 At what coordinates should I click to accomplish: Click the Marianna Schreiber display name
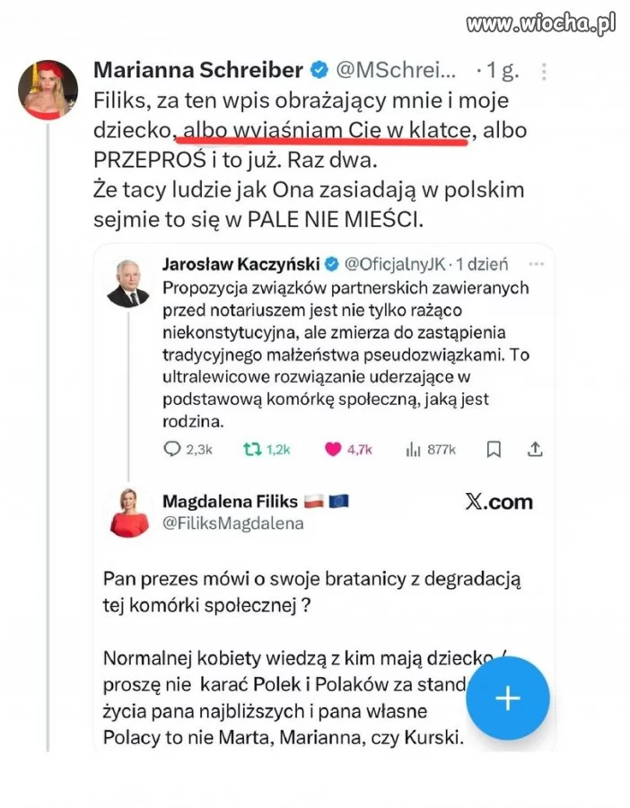pyautogui.click(x=199, y=69)
